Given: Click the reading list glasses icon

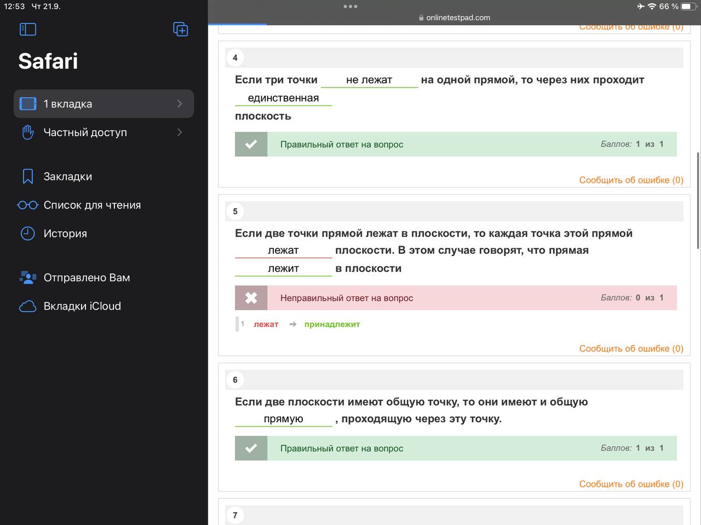Looking at the screenshot, I should pyautogui.click(x=28, y=205).
